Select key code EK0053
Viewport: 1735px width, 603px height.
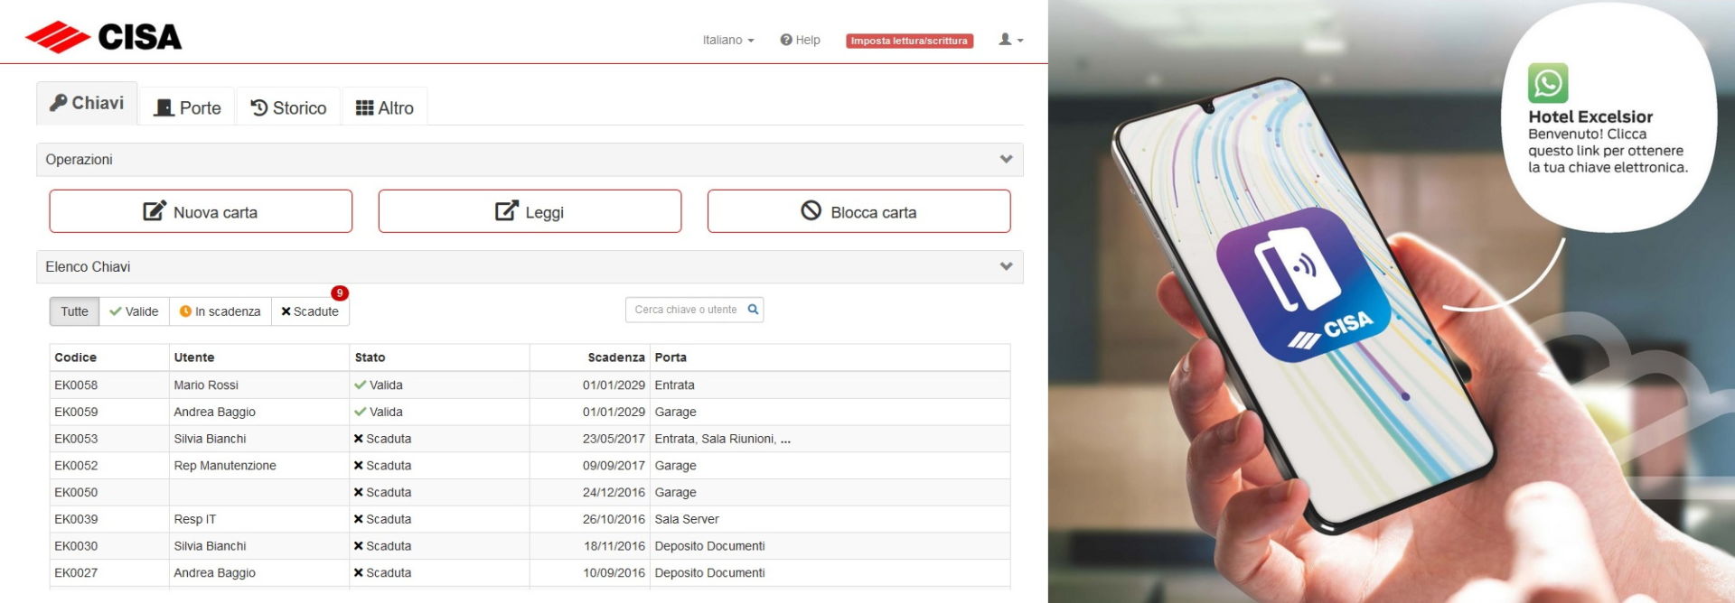[76, 439]
